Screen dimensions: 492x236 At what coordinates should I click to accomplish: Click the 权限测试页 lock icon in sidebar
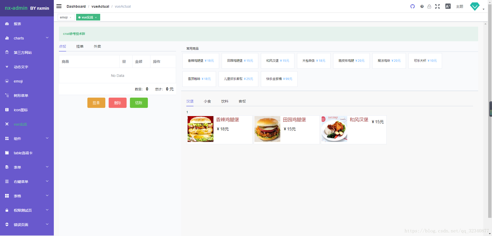(7, 210)
